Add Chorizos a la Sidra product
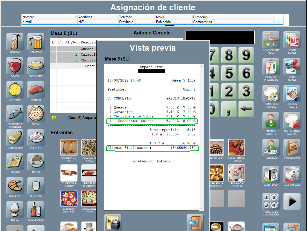This screenshot has height=231, width=307. (x=69, y=173)
